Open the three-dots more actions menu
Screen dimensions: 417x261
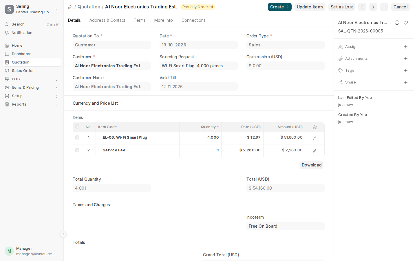click(x=384, y=7)
